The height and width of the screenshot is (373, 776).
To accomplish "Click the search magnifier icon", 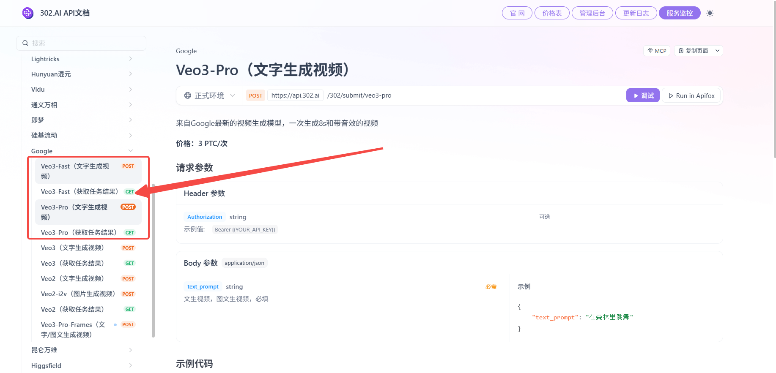I will [x=25, y=43].
